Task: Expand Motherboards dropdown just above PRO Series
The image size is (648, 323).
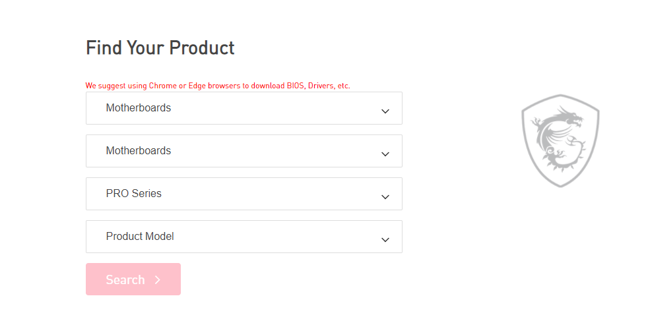Action: [x=244, y=151]
